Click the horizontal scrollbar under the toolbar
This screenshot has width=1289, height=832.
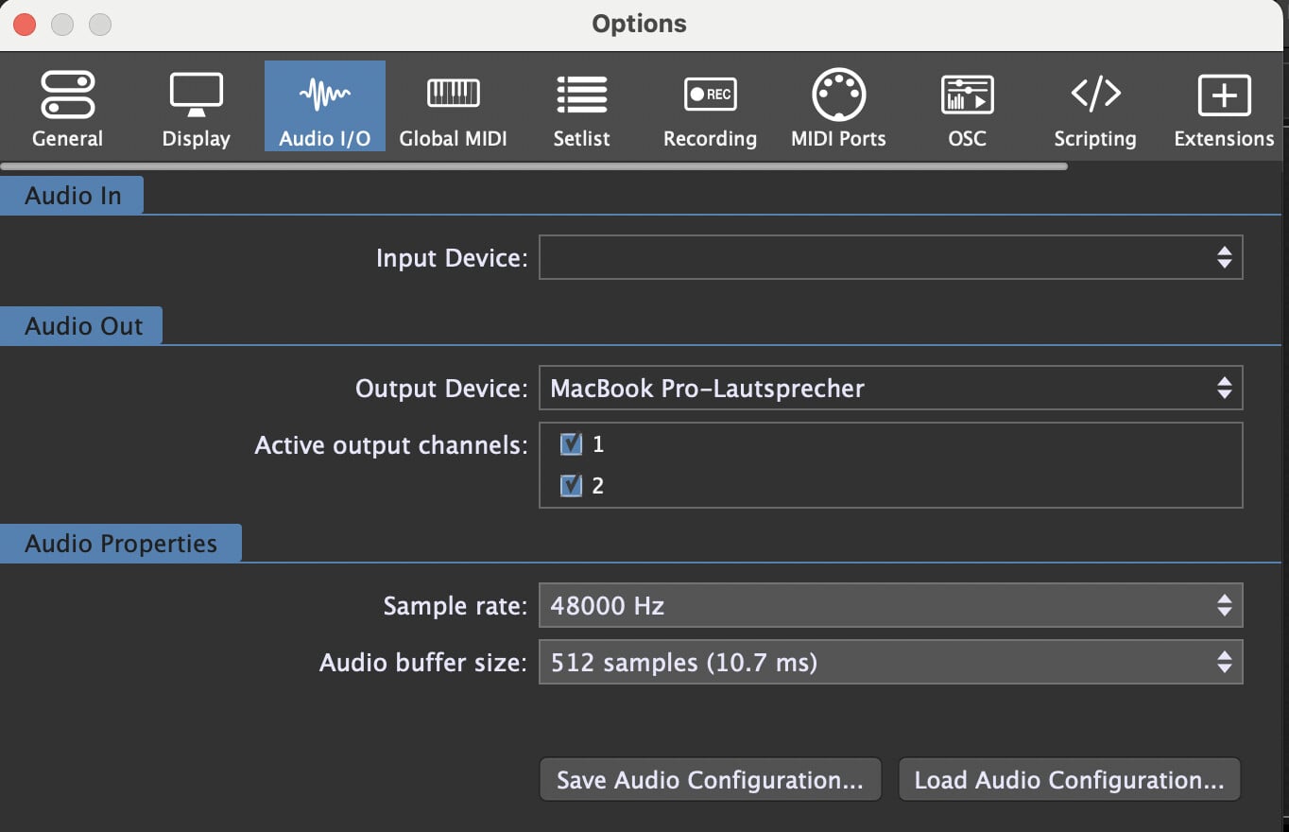tap(534, 166)
